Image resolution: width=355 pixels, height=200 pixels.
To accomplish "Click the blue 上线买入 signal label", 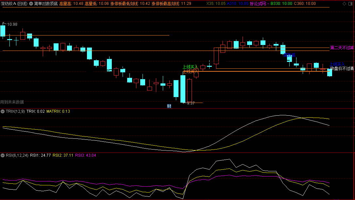I will click(337, 64).
